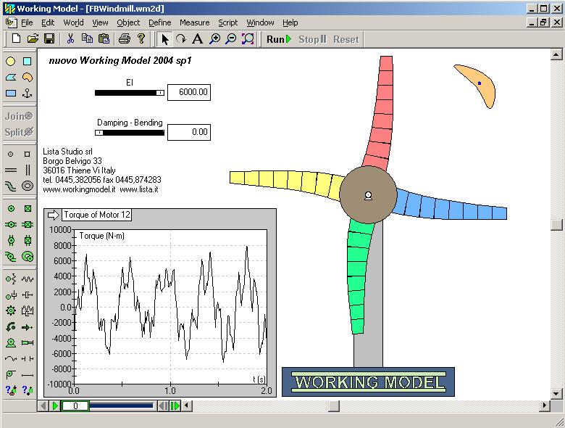This screenshot has width=565, height=428.
Task: Select the Spring Damper tool
Action: tap(28, 310)
